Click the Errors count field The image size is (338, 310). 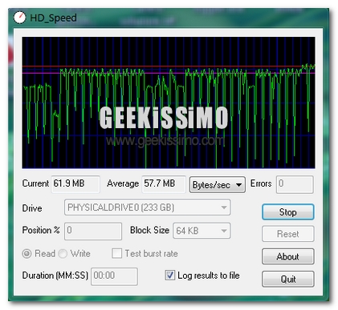pyautogui.click(x=295, y=184)
